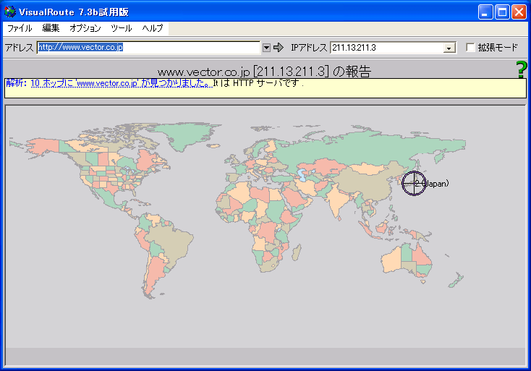Minimize the VisualRoute window
This screenshot has width=531, height=371.
[x=485, y=12]
